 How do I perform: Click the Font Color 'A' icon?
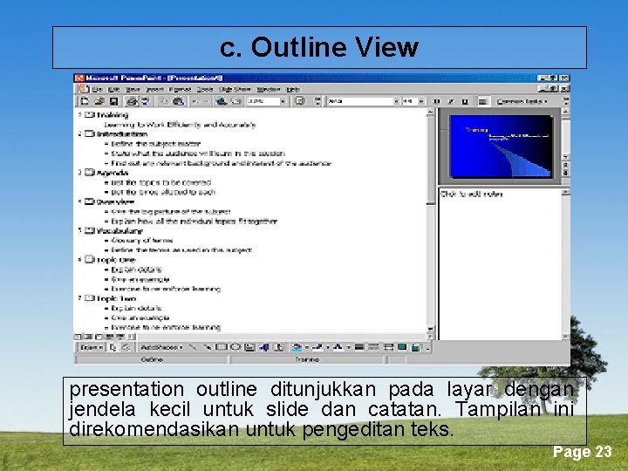pos(338,347)
